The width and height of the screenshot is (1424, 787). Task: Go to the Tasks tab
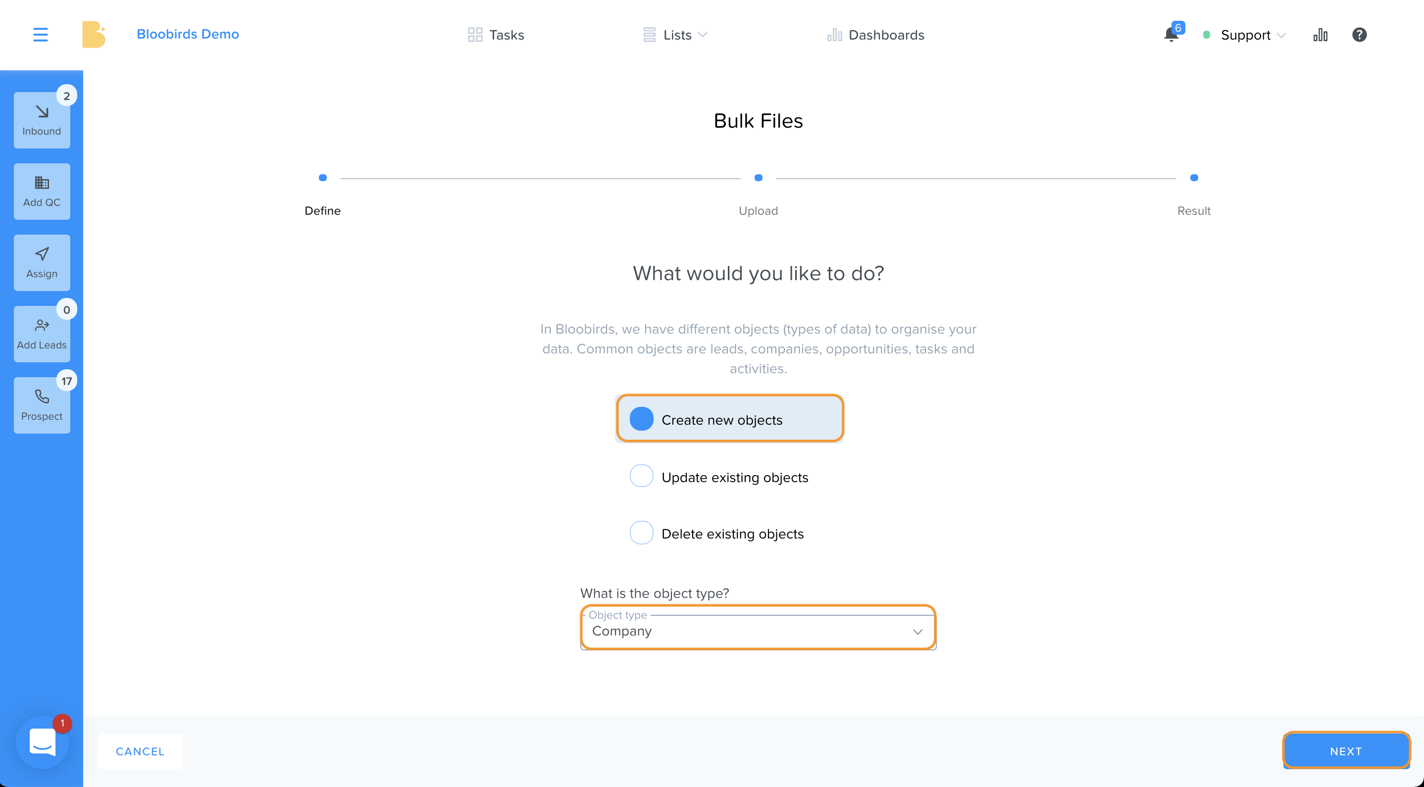495,35
